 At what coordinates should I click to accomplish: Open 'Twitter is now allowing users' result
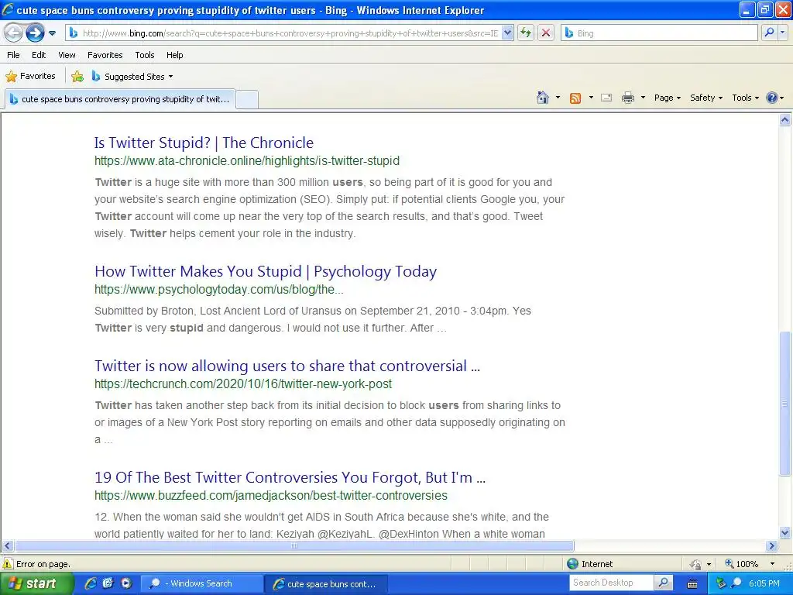coord(287,366)
